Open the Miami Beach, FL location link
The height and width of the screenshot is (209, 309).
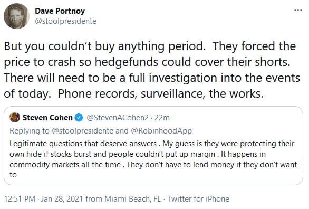pos(133,199)
